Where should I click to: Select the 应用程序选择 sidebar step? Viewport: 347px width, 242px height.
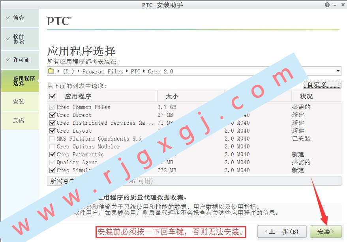pos(20,81)
